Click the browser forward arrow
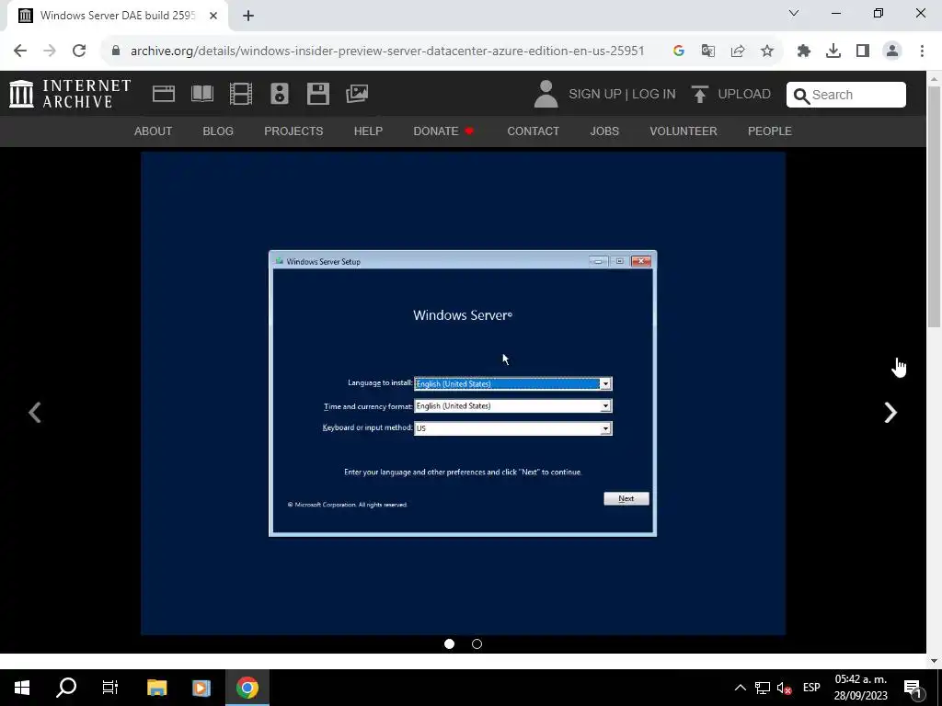 coord(50,51)
